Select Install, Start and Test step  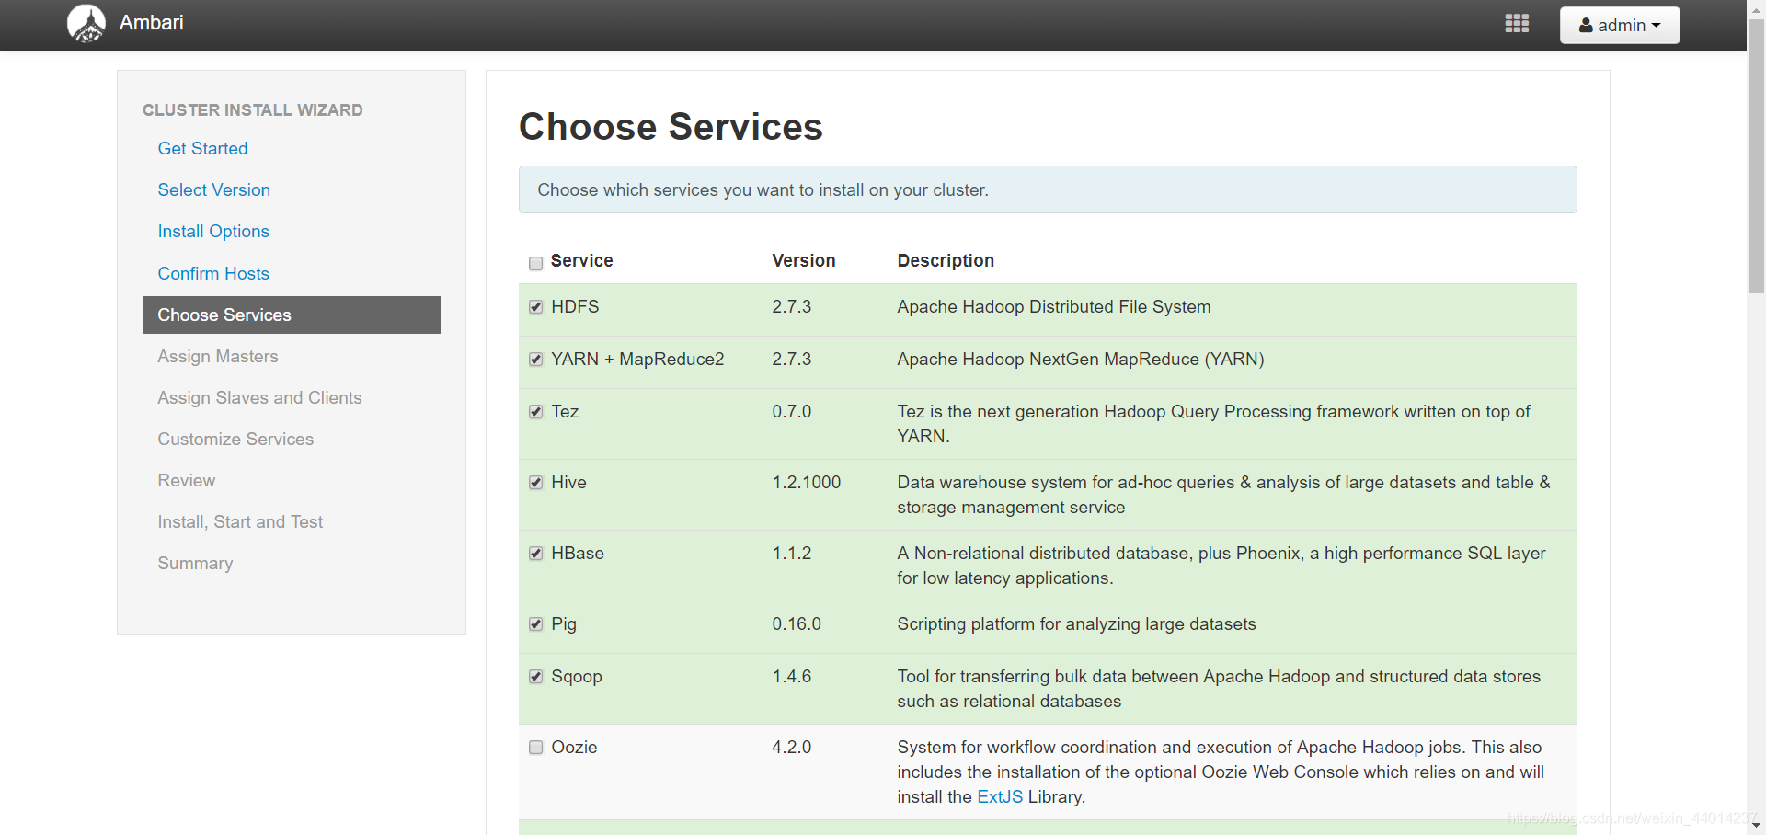[240, 521]
